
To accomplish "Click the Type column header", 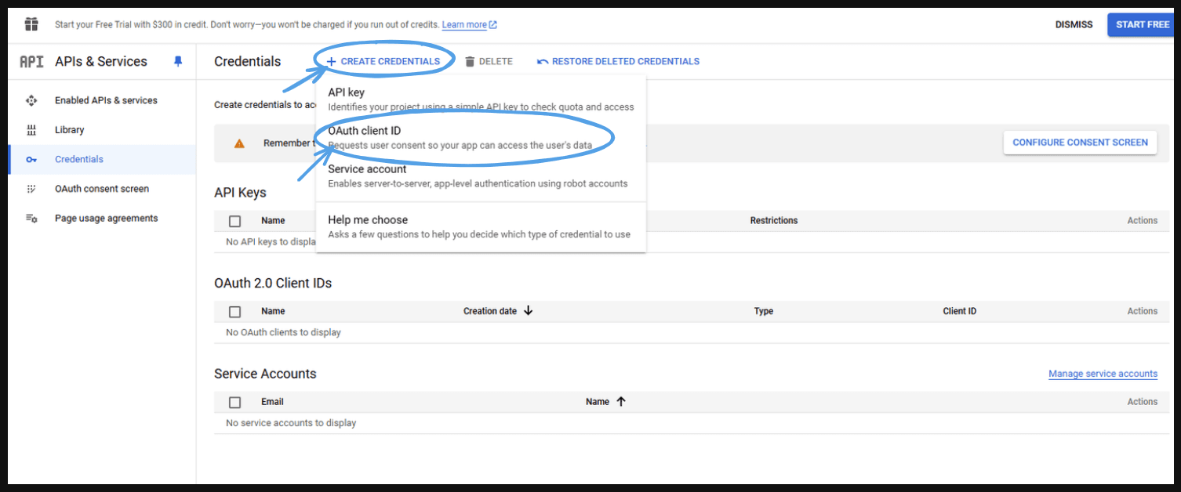I will [764, 311].
